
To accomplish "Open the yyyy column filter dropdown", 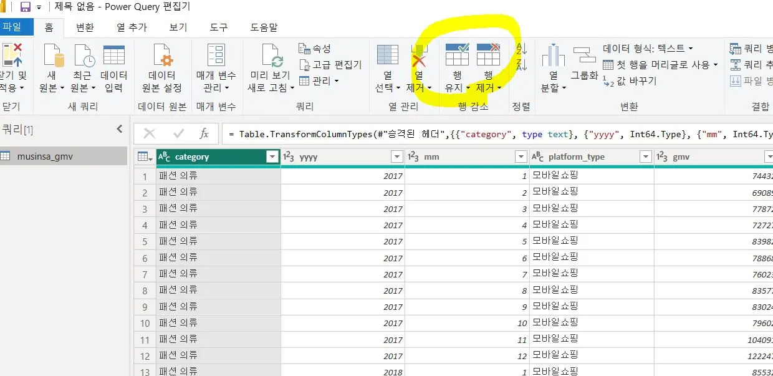I will pyautogui.click(x=397, y=157).
